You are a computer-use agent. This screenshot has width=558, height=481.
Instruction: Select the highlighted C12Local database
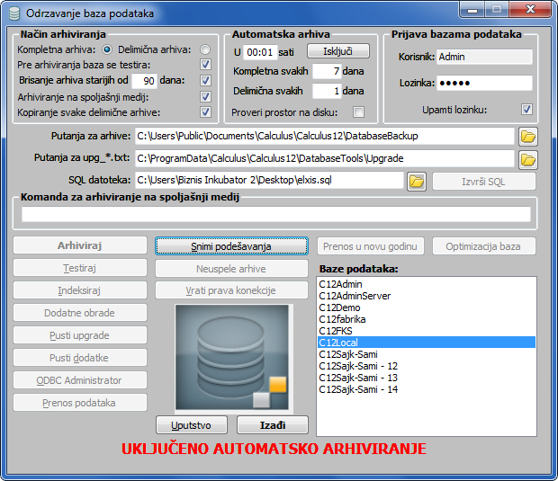click(x=427, y=343)
